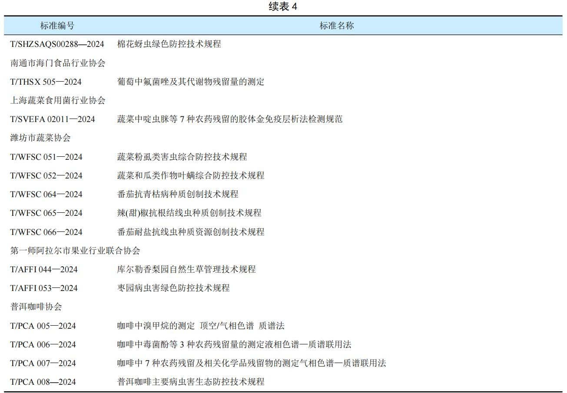567x393 pixels.
Task: Click standard number T/AFFI 053—2024
Action: pos(44,288)
